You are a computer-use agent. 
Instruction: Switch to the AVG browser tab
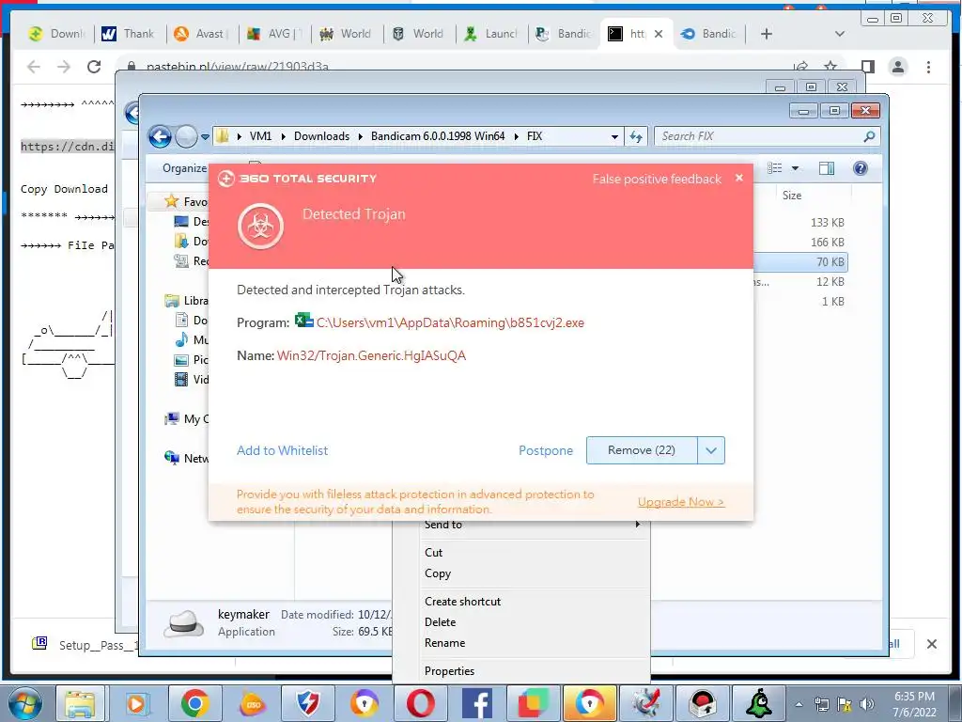click(274, 34)
